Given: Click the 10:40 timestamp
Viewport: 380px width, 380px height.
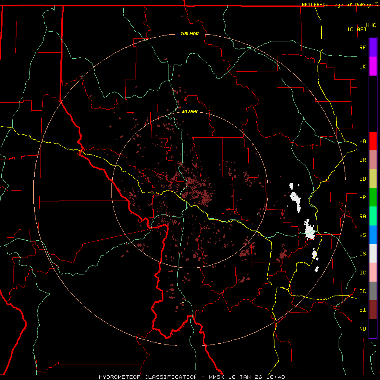Looking at the screenshot, I should (x=277, y=377).
